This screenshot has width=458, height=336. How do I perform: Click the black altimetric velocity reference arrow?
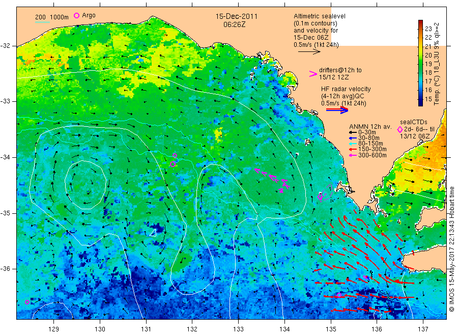pos(309,52)
